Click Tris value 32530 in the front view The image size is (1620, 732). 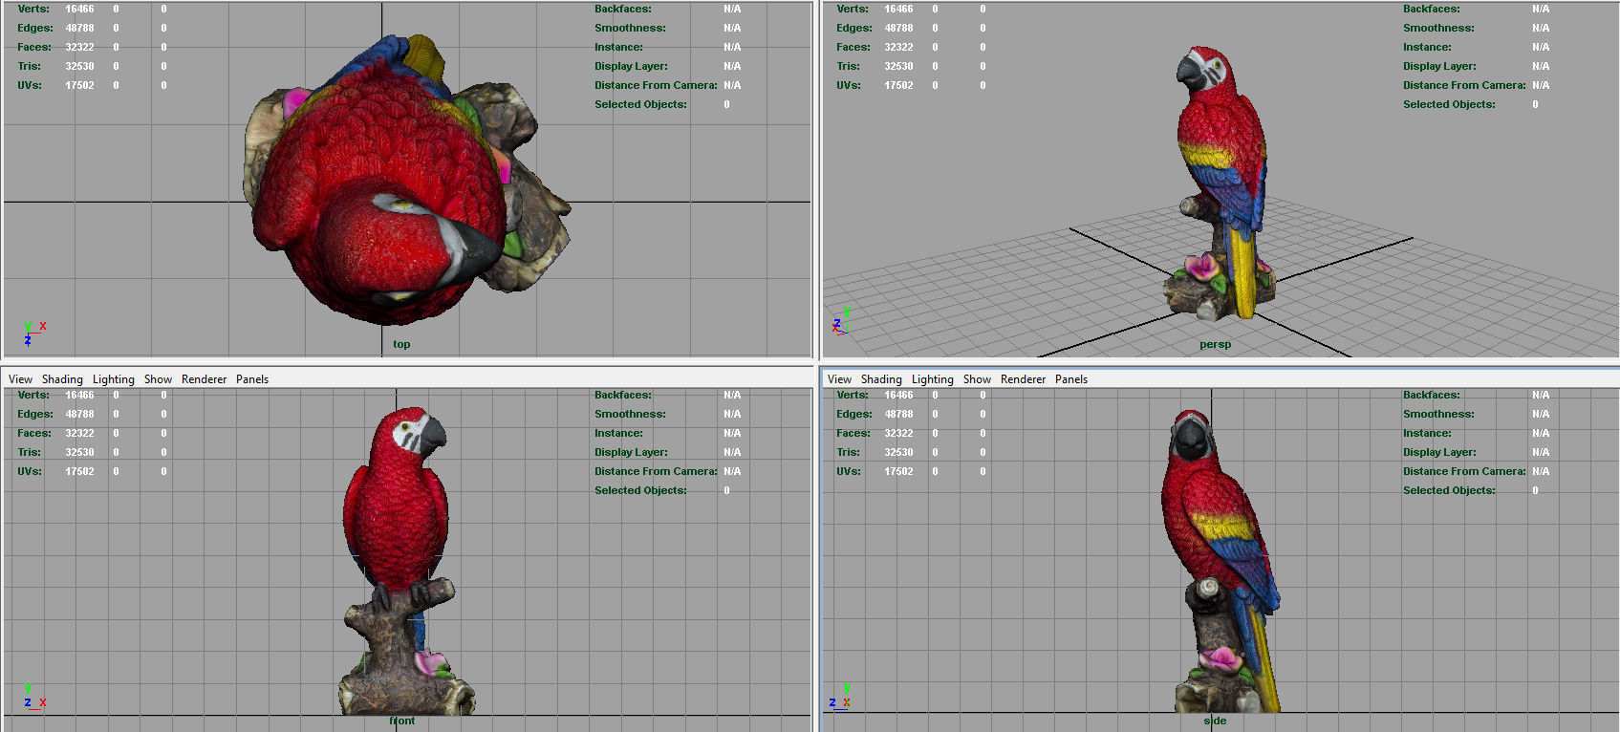[x=79, y=452]
